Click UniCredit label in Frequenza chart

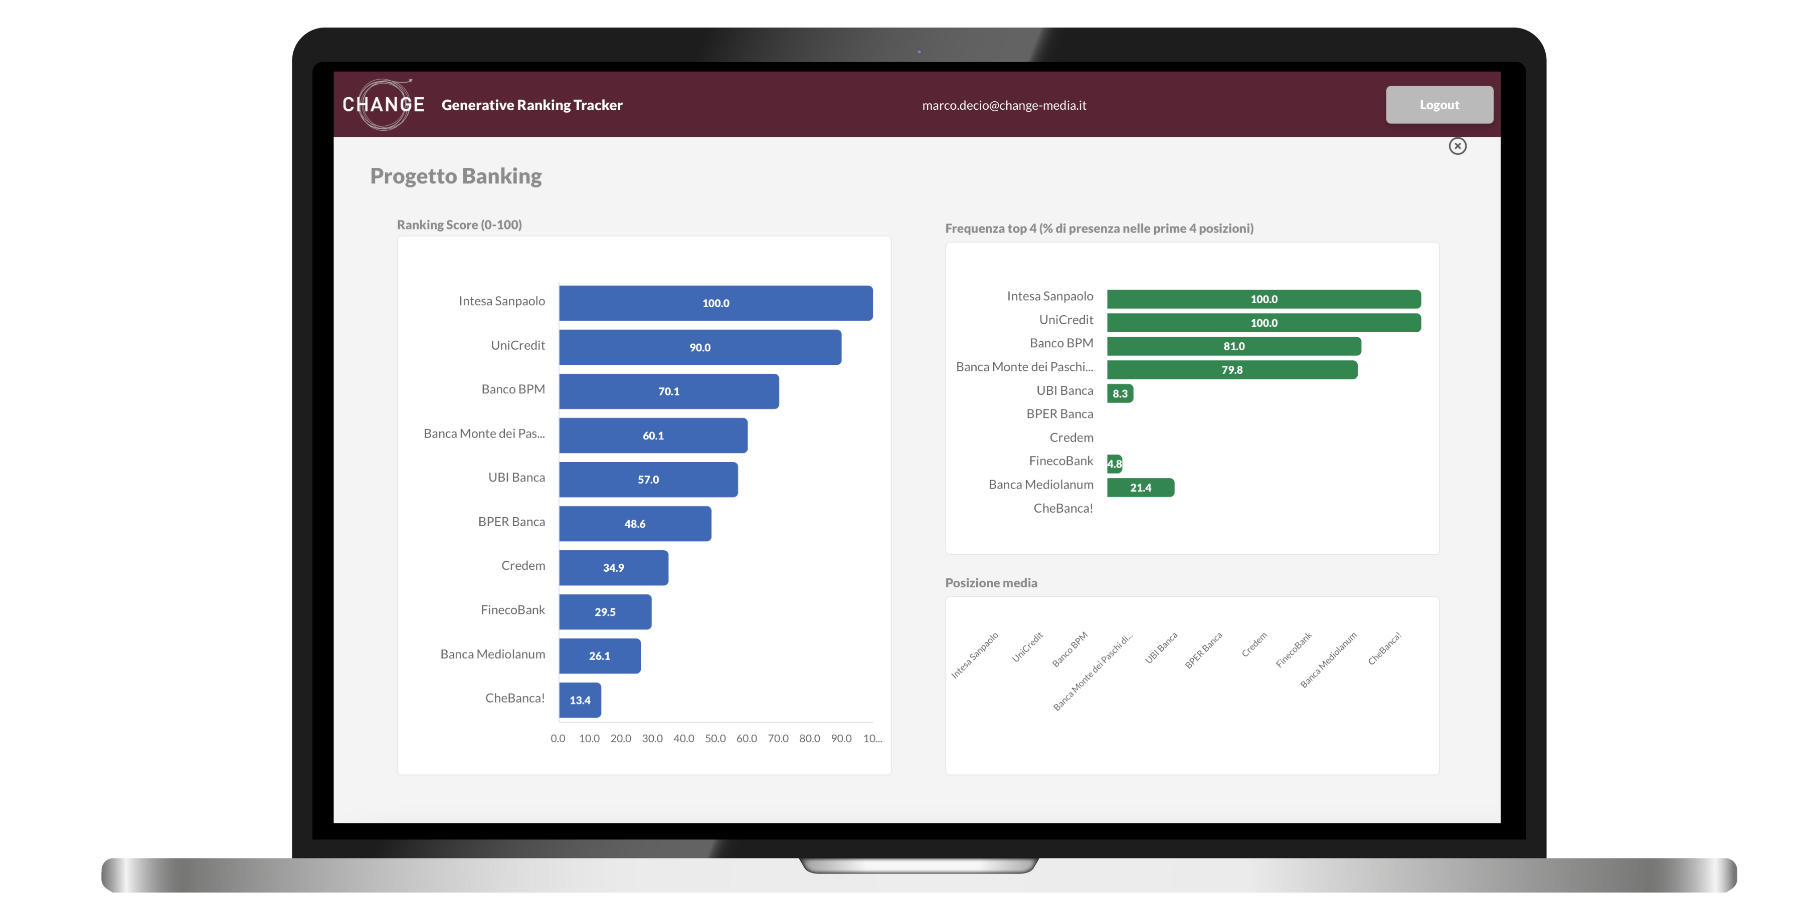[1066, 320]
